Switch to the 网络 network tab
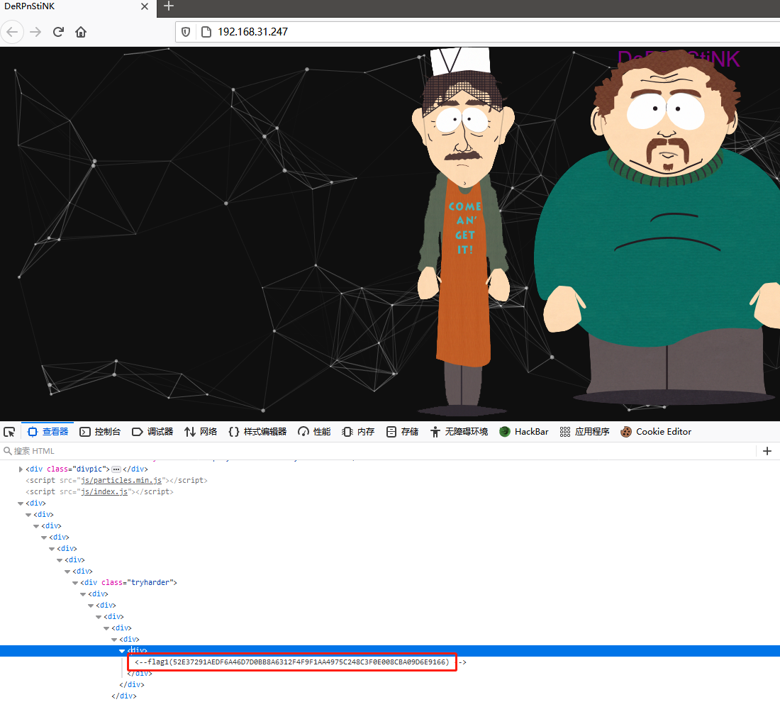This screenshot has width=780, height=702. (x=201, y=432)
